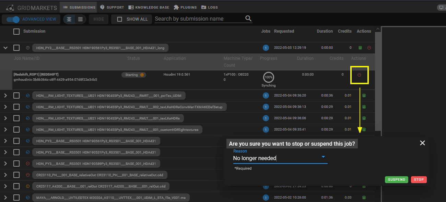The image size is (446, 202).
Task: Expand the texLKsHDRsConvManTXMAKEDefSetup submission row
Action: tap(5, 107)
